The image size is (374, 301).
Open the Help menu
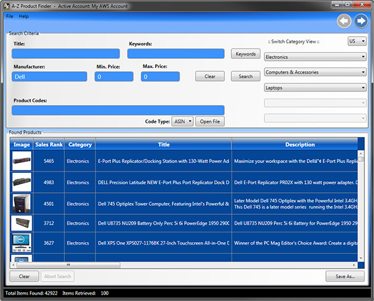(x=23, y=16)
